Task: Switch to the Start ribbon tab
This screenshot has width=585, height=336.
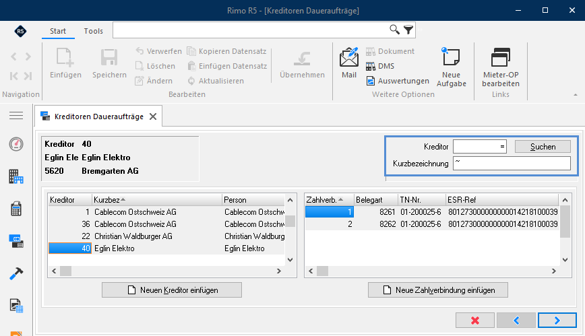Action: pos(58,31)
